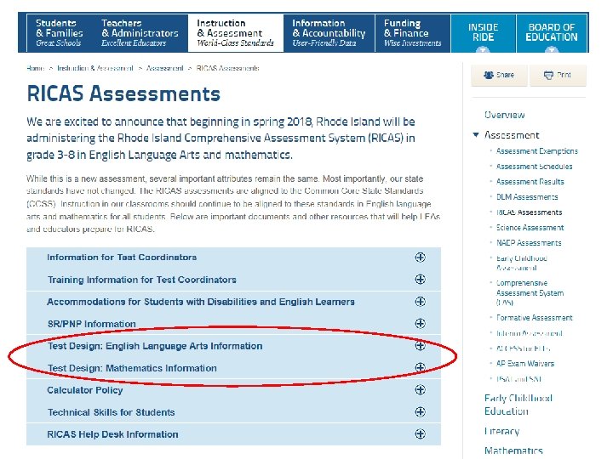
Task: Open Mathematics sidebar section
Action: [513, 450]
